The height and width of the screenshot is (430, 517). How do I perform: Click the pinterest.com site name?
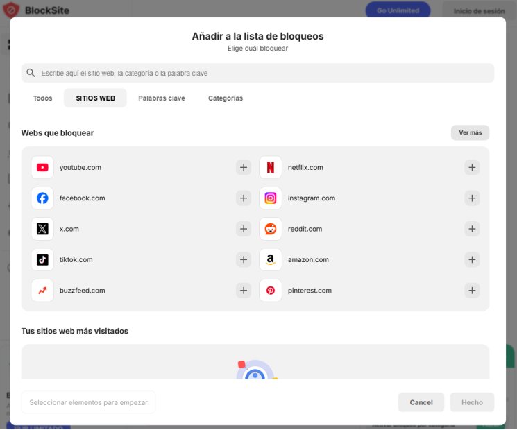pos(310,291)
